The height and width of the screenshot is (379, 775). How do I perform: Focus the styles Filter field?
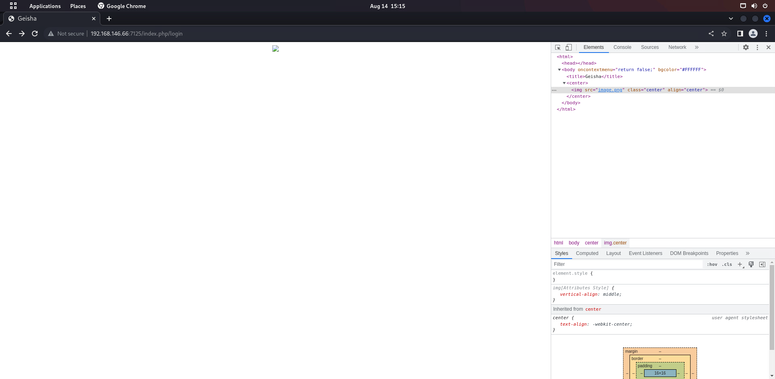tap(627, 264)
